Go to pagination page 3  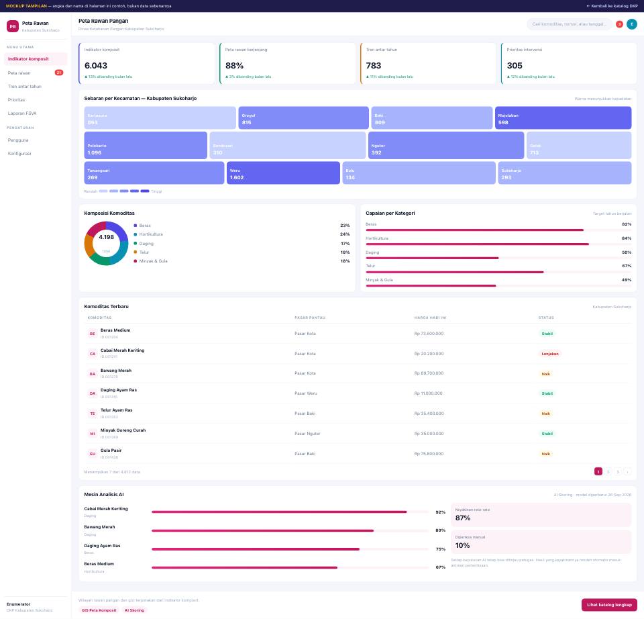[x=618, y=472]
